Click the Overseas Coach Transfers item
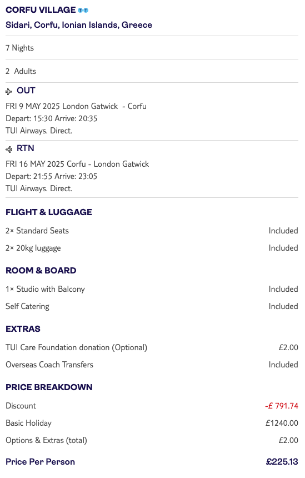Screen dimensions: 305x478 pos(49,365)
